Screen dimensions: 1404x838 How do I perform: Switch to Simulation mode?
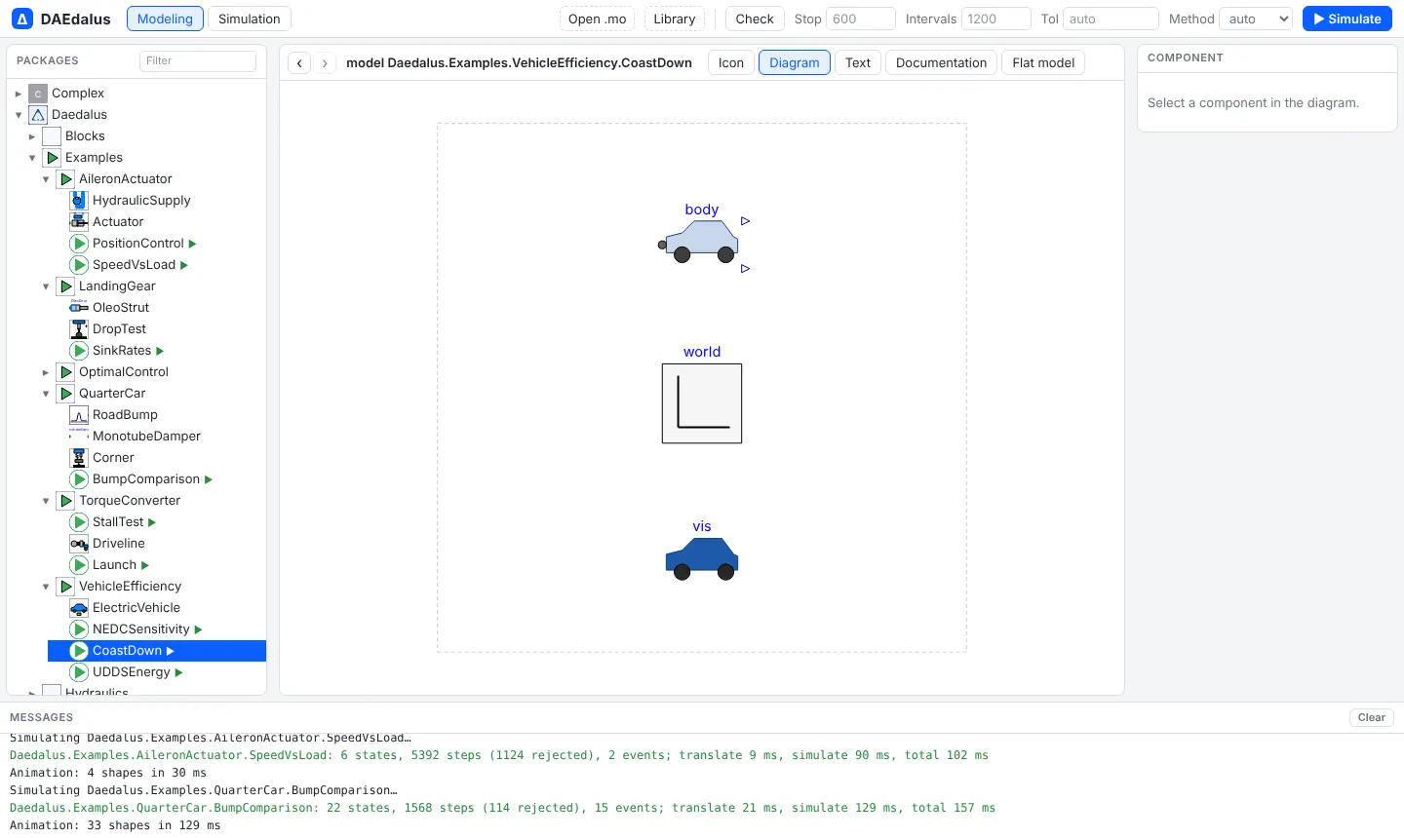(x=249, y=19)
